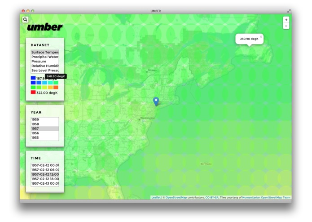Click the yellow-orange legend swatch
Viewport: 312px width, 222px height.
(x=50, y=87)
